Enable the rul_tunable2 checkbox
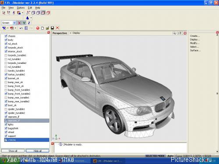 click(x=6, y=67)
